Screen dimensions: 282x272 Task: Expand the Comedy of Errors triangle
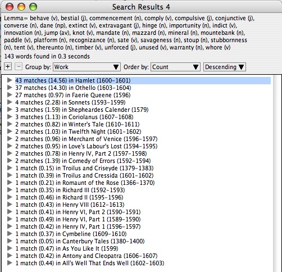point(10,161)
